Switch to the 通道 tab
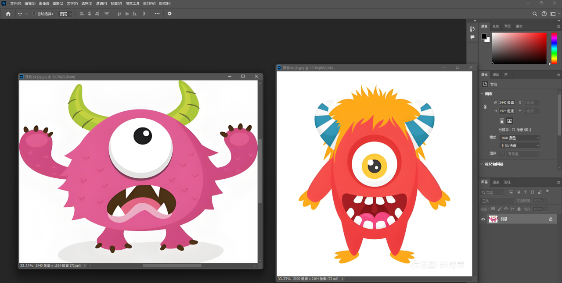Viewport: 562px width, 283px height. [496, 182]
